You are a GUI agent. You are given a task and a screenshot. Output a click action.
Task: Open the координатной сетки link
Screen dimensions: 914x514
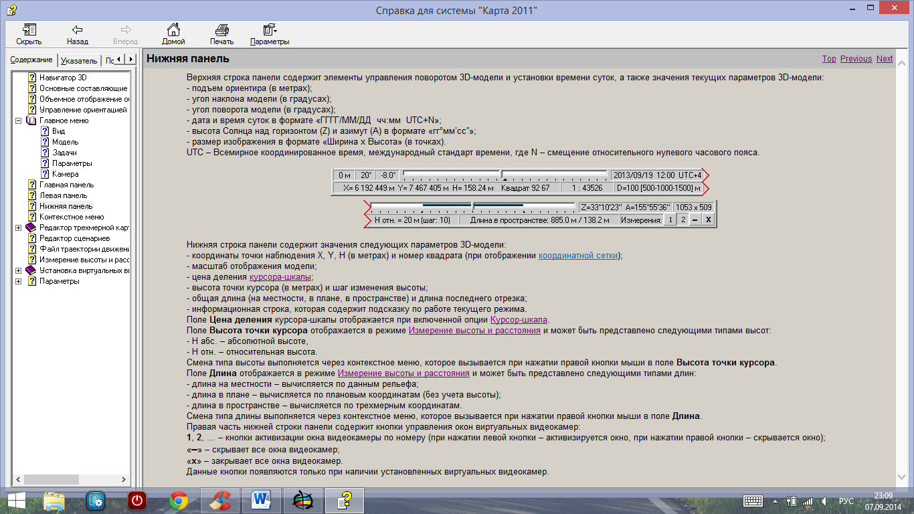pos(579,256)
